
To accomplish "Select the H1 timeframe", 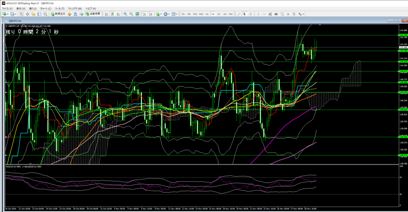I will [207, 14].
